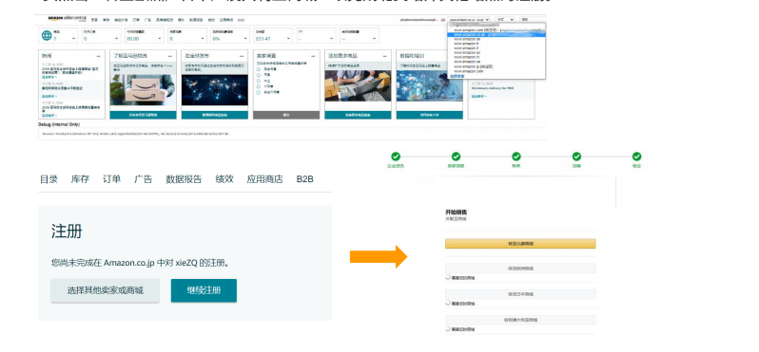Select the middle radio option in 卖家调查

pyautogui.click(x=259, y=81)
